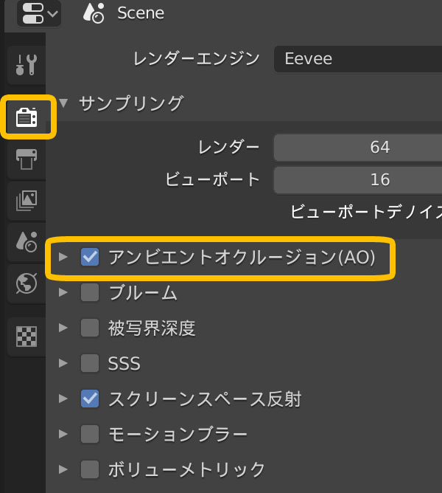Click the レンダー samples field 64

358,148
